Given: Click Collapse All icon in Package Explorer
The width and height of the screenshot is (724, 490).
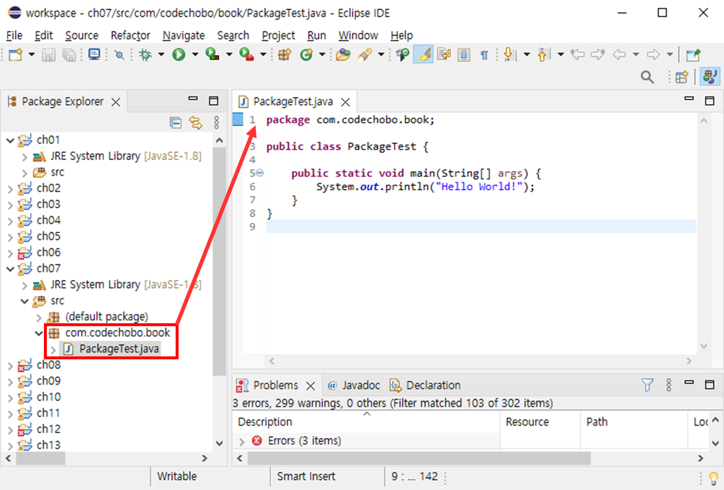Looking at the screenshot, I should [x=176, y=123].
